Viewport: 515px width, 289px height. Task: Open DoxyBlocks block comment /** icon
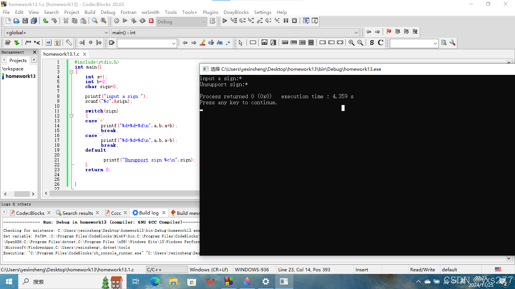28,43
